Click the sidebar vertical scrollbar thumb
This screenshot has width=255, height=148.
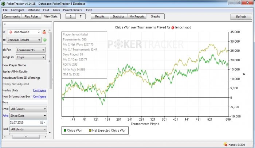coord(50,61)
